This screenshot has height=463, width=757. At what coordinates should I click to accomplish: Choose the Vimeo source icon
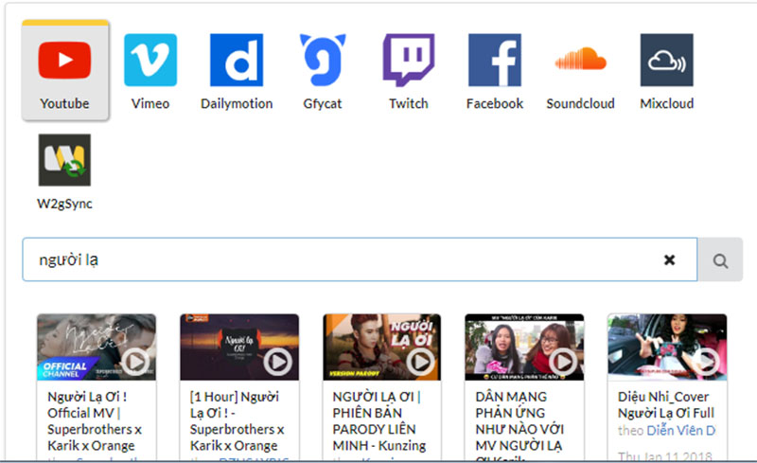point(150,60)
